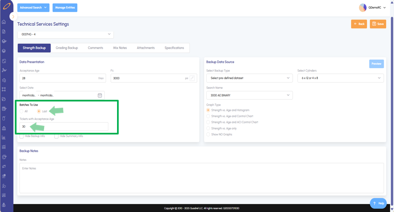394x212 pixels.
Task: Open the Advanced Search dropdown
Action: 33,7
